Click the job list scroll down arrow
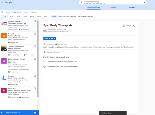The height and width of the screenshot is (115, 155). (x=38, y=109)
